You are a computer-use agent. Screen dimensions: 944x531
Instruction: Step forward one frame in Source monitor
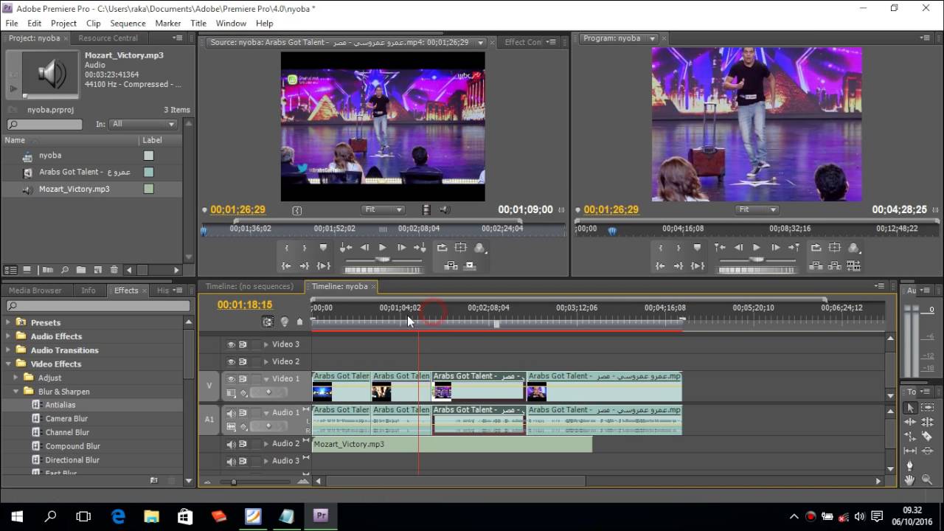(x=401, y=248)
